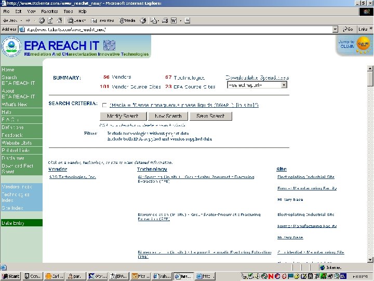Click the Forward arrow toolbar button
Image resolution: width=374 pixels, height=281 pixels.
[28, 20]
